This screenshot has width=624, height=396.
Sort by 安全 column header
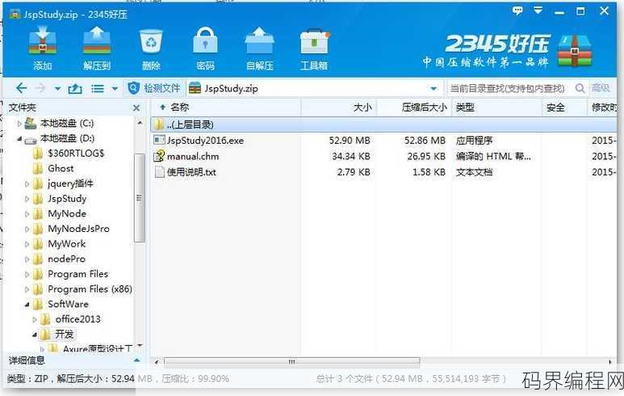[x=555, y=107]
